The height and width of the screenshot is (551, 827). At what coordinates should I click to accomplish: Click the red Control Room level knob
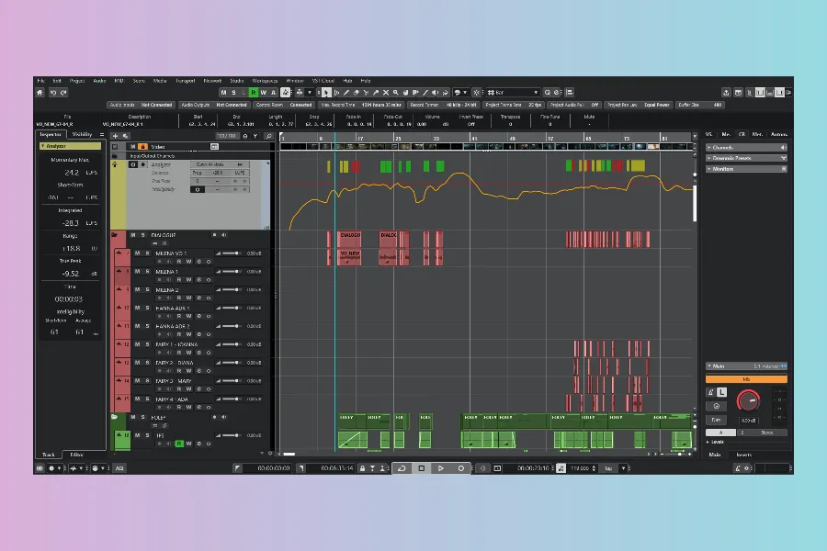[751, 400]
